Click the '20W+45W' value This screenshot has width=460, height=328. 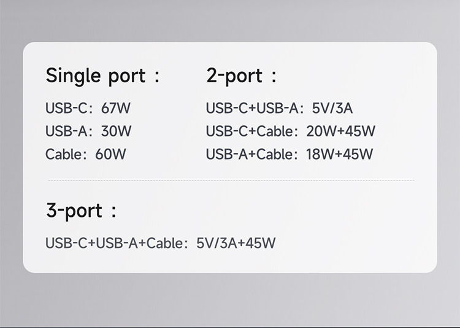tap(340, 131)
